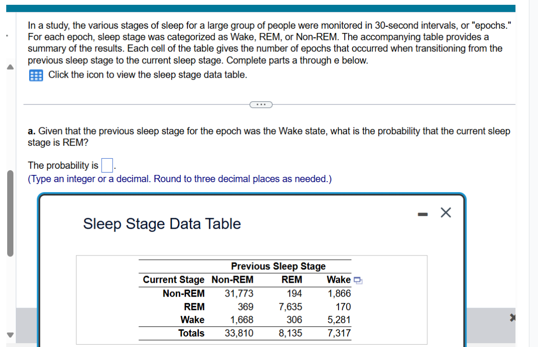
Task: Close the Sleep Stage Data Table popup
Action: pyautogui.click(x=446, y=213)
